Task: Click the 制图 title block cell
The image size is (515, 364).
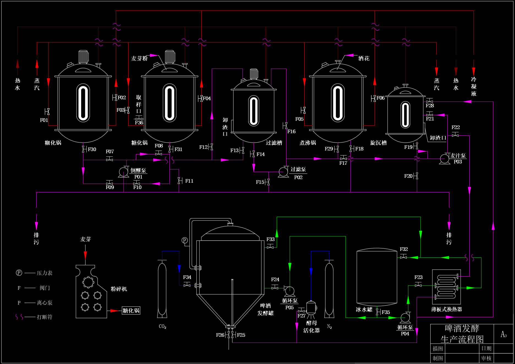Action: (x=438, y=358)
